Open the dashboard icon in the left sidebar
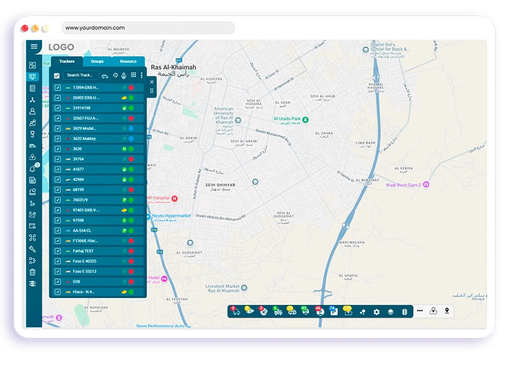The width and height of the screenshot is (510, 370). 33,66
